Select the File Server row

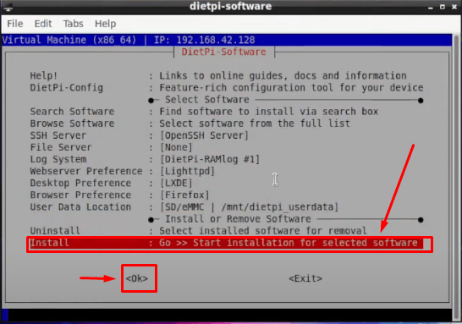coord(227,147)
